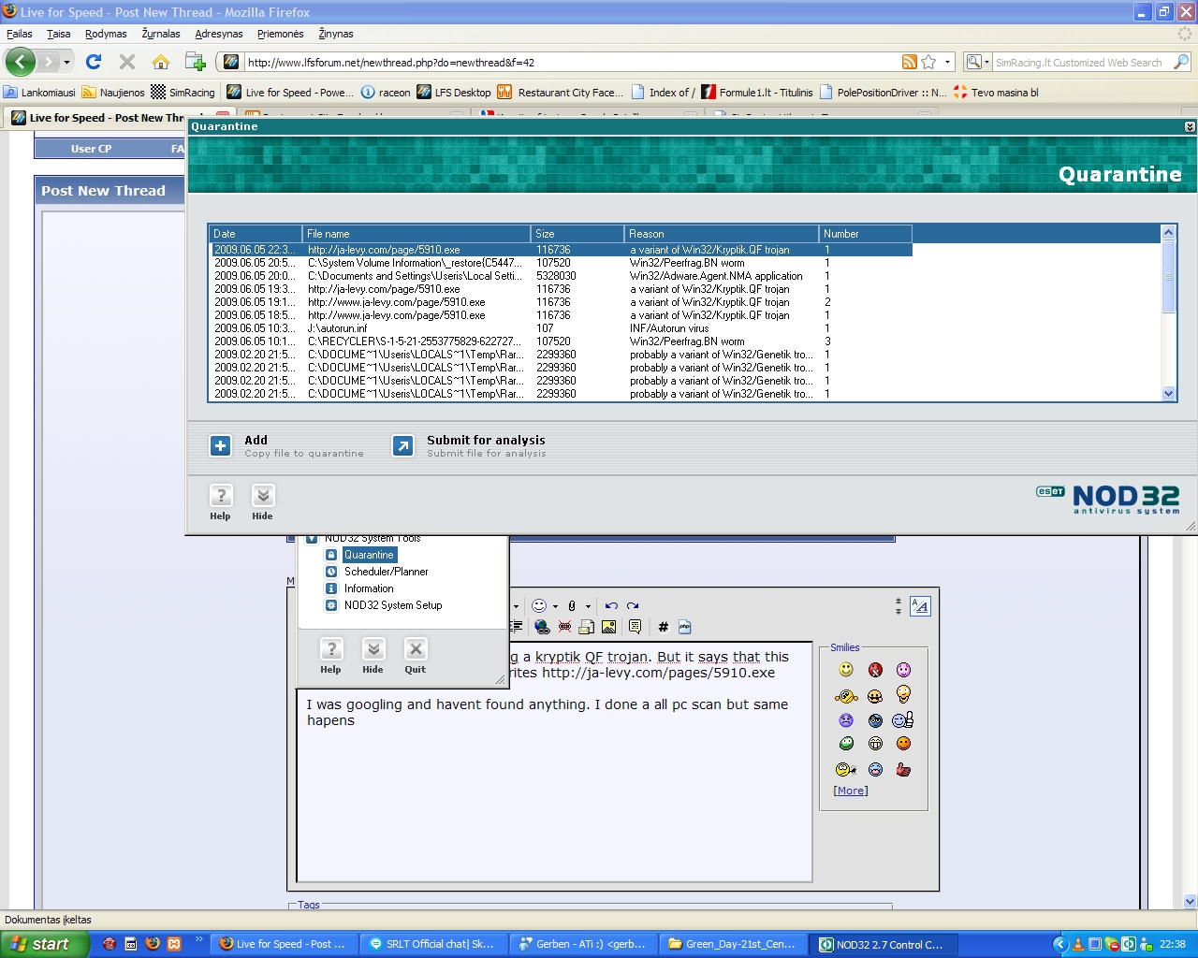
Task: Open the Žurnalas menu
Action: pos(161,34)
